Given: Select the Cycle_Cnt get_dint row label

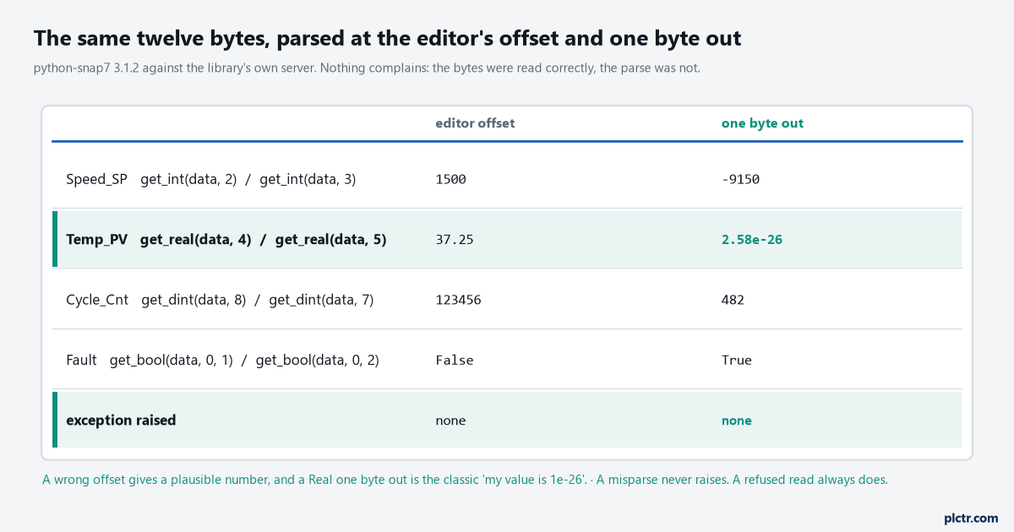Looking at the screenshot, I should coord(220,300).
